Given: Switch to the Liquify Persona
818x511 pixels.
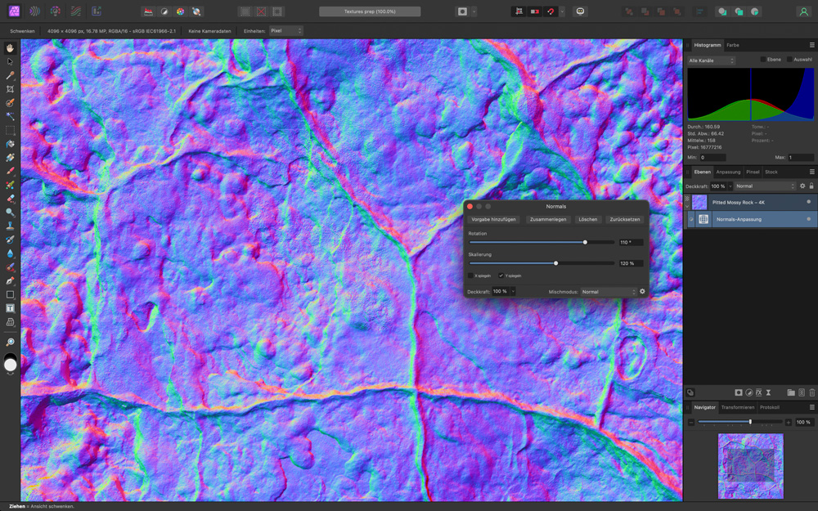Looking at the screenshot, I should [x=34, y=11].
